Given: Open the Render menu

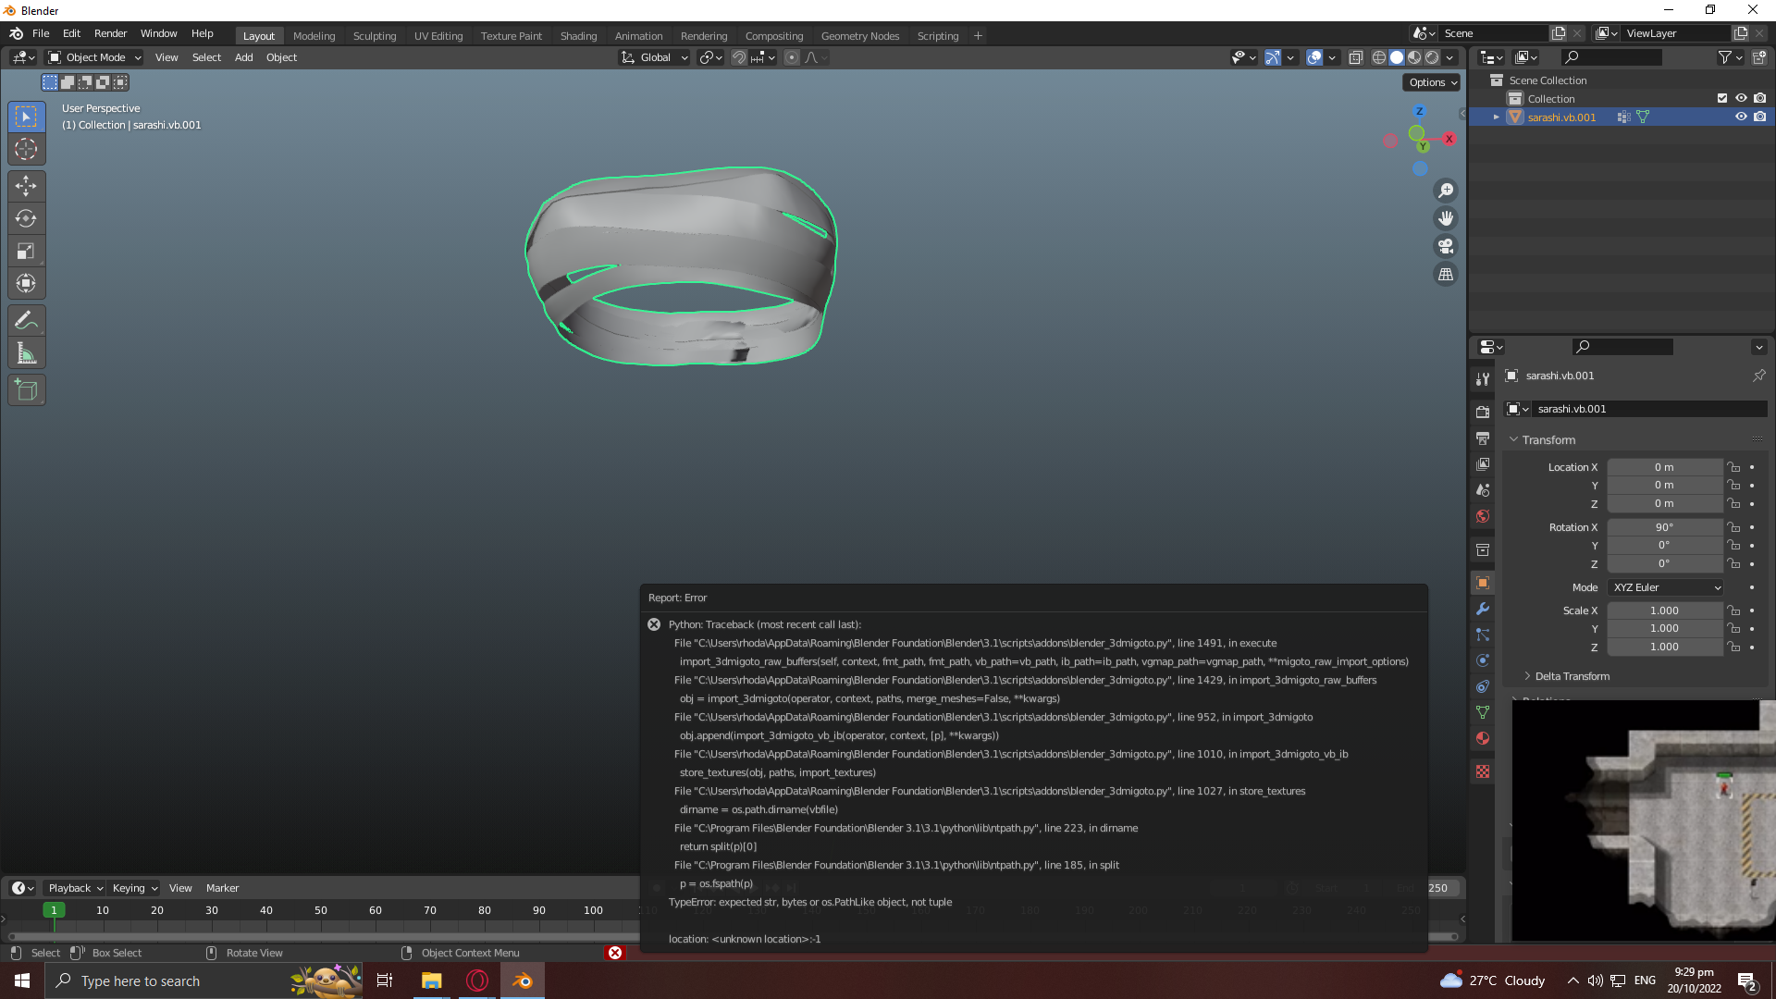Looking at the screenshot, I should (x=110, y=33).
